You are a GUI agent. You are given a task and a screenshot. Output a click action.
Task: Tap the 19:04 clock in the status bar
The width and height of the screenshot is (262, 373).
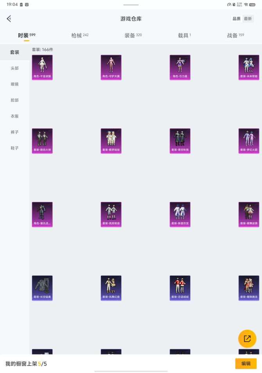coord(12,4)
